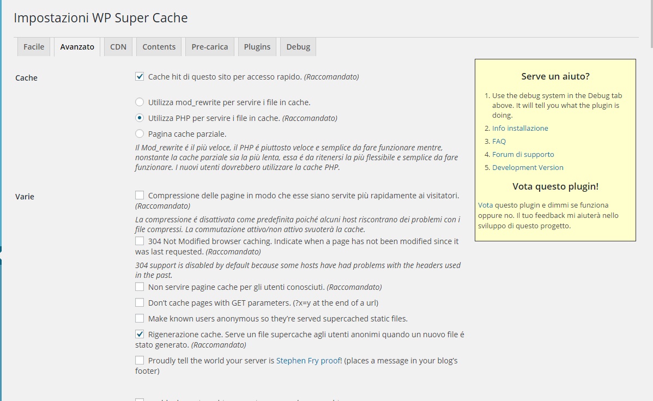The height and width of the screenshot is (401, 653).
Task: Enable '304 Not Modified browser caching' checkbox
Action: click(140, 241)
